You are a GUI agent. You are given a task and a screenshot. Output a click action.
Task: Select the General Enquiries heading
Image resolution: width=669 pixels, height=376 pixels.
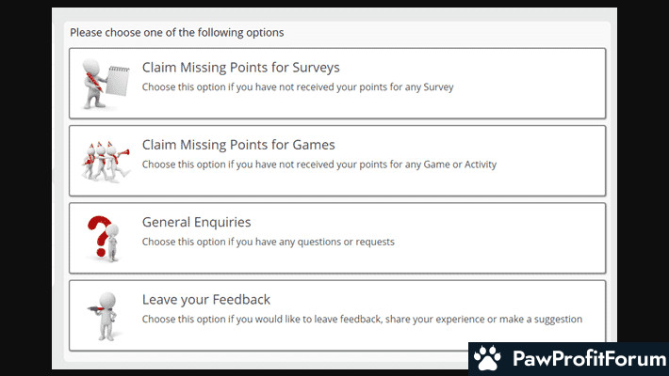click(196, 222)
